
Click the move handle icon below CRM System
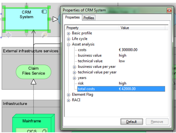point(8,35)
